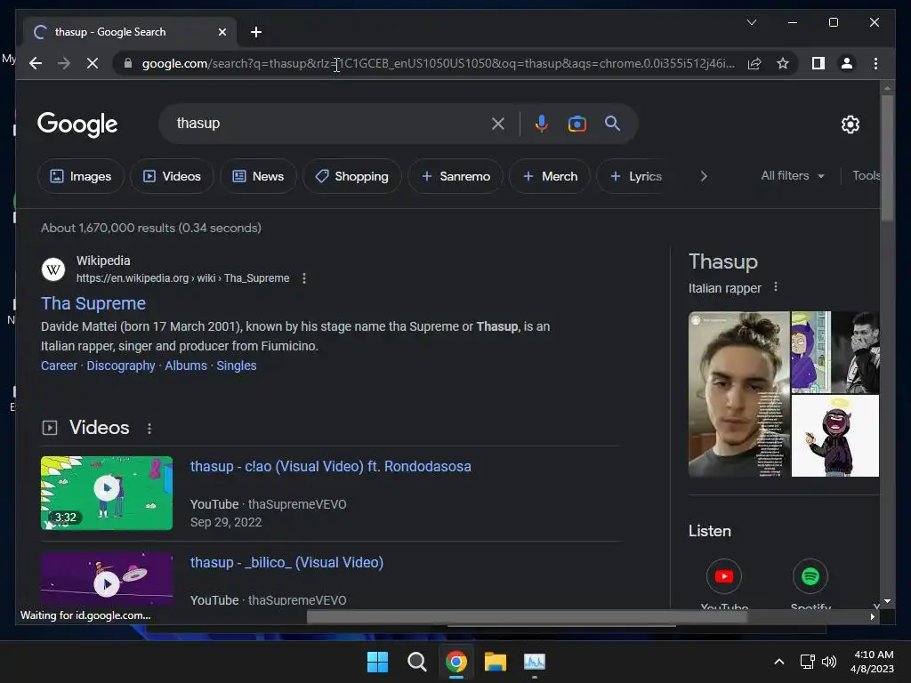Image resolution: width=911 pixels, height=683 pixels.
Task: Add Sanremo refinement chip
Action: click(455, 176)
